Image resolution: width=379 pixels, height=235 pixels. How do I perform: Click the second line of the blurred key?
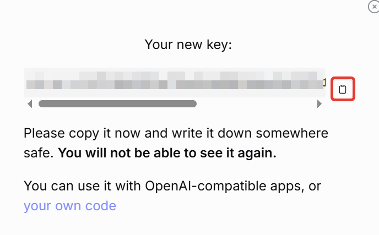coord(175,85)
